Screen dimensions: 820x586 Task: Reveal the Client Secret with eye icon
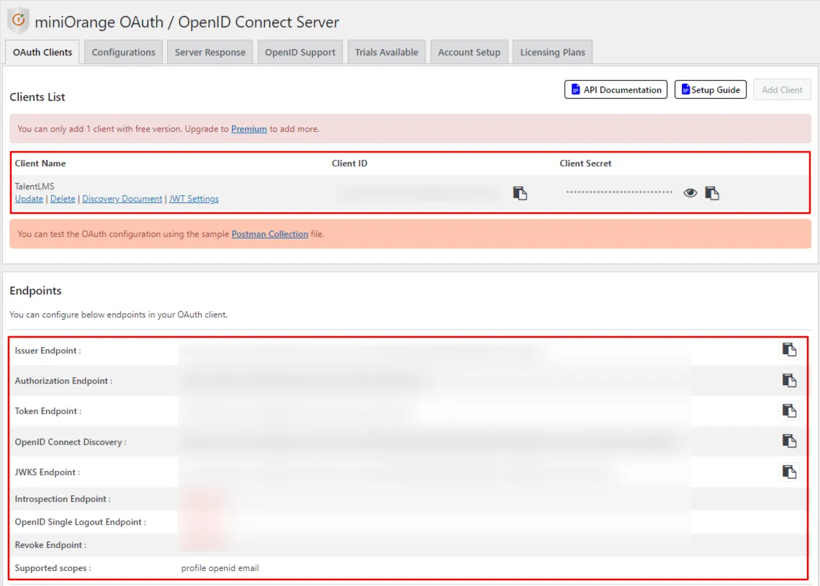[690, 193]
